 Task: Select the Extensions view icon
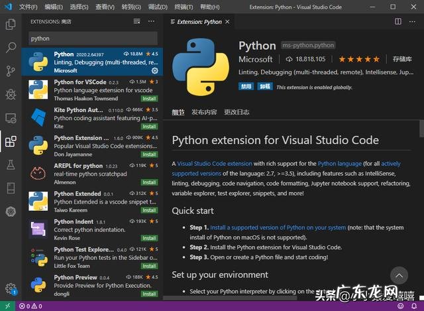(11, 141)
